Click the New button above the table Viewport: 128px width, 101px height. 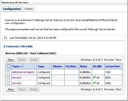11,60
